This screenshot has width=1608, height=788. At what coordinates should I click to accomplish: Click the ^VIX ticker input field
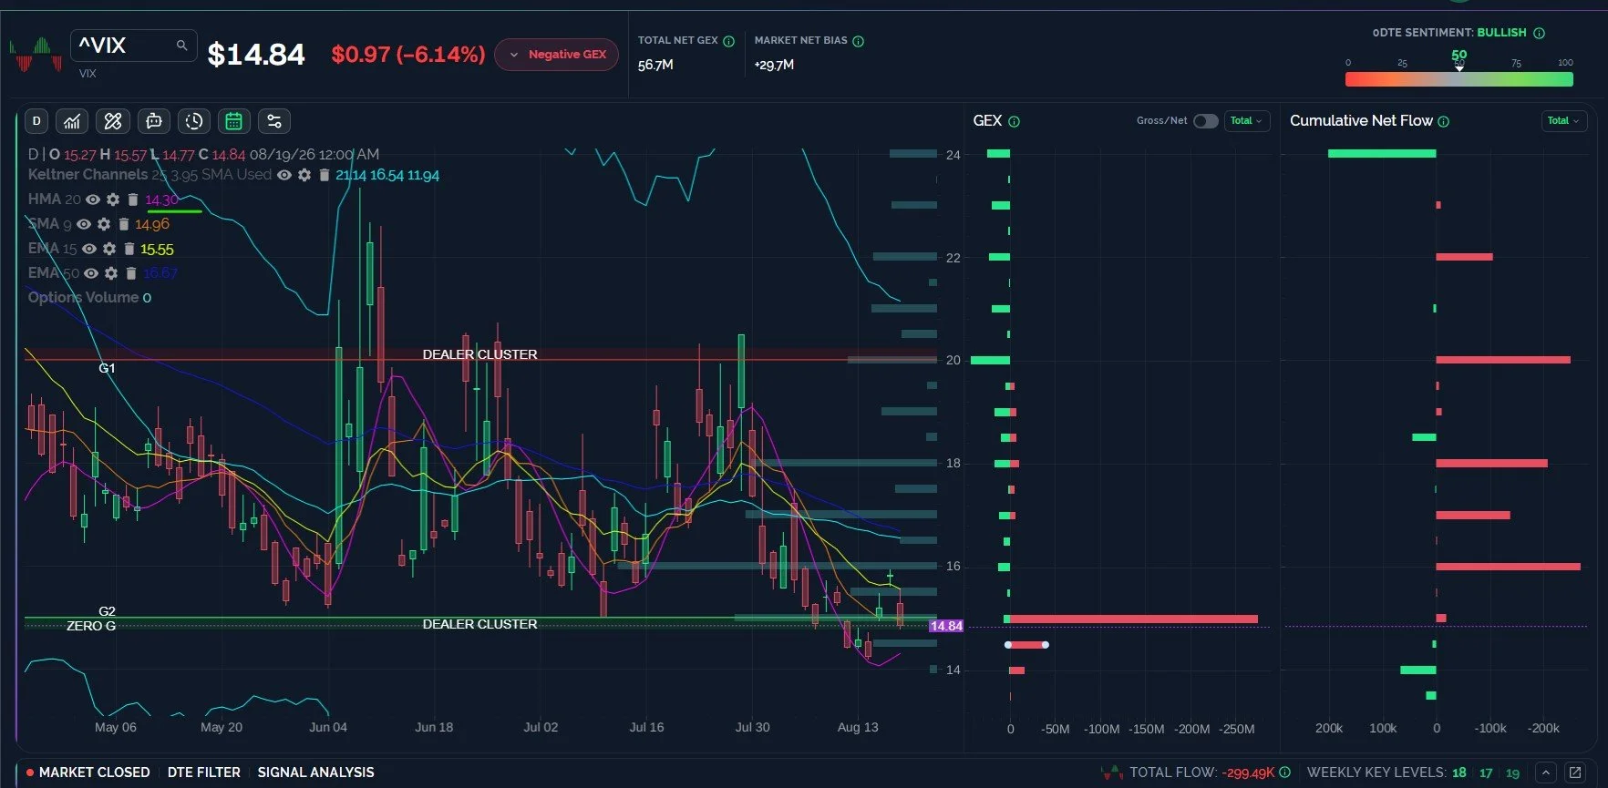[x=134, y=46]
